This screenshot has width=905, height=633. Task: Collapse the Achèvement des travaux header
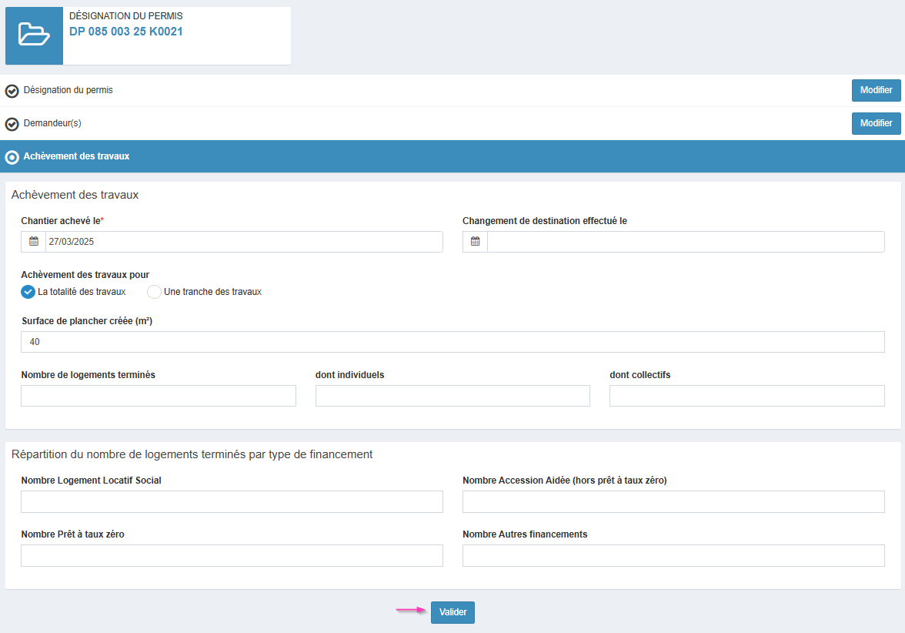[76, 156]
